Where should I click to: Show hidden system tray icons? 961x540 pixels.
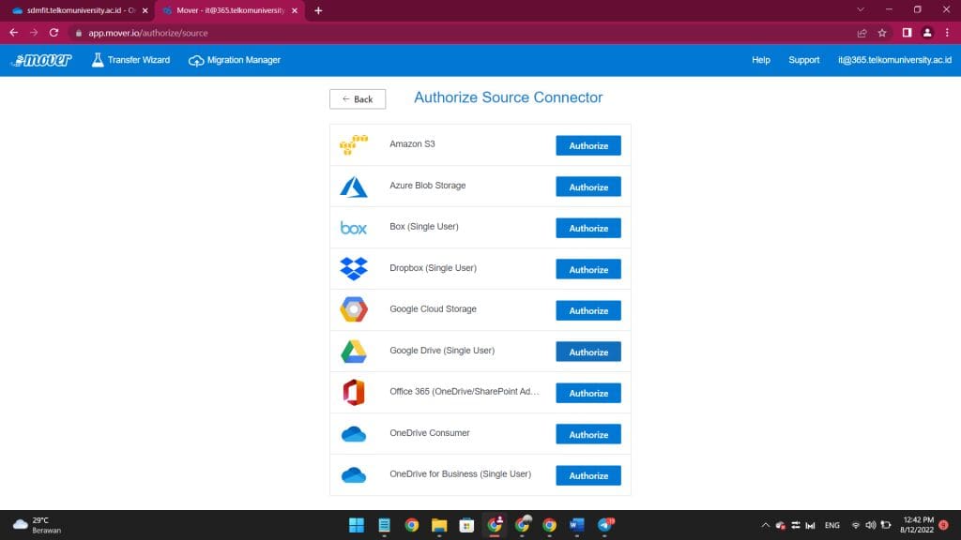765,525
